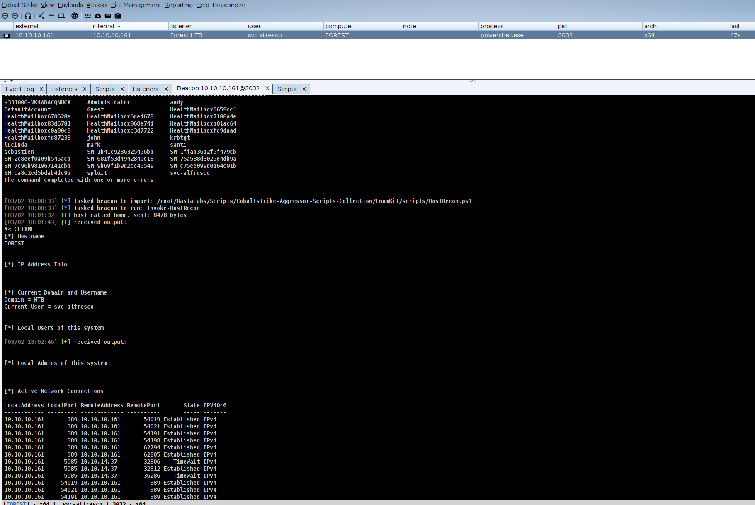Switch to session table list icon
Image resolution: width=755 pixels, height=505 pixels.
pos(51,16)
